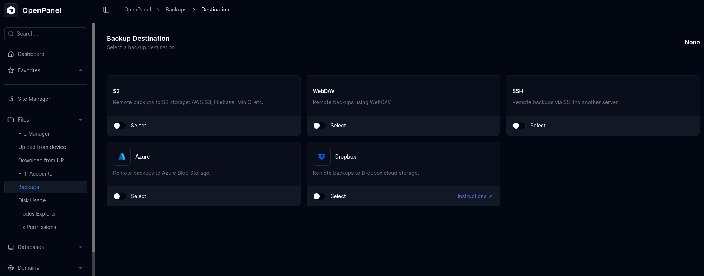Turn on the WebDAV Select switch
Screen dimensions: 704x276
(x=319, y=126)
